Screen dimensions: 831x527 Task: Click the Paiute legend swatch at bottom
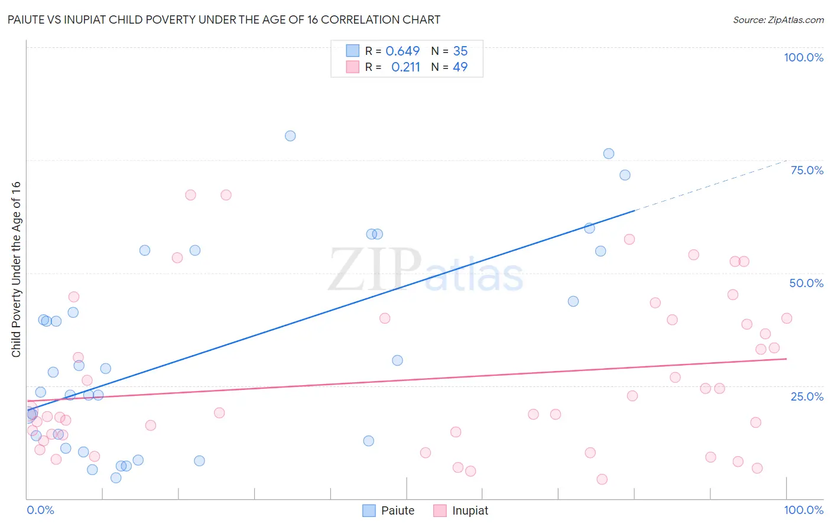pyautogui.click(x=369, y=510)
